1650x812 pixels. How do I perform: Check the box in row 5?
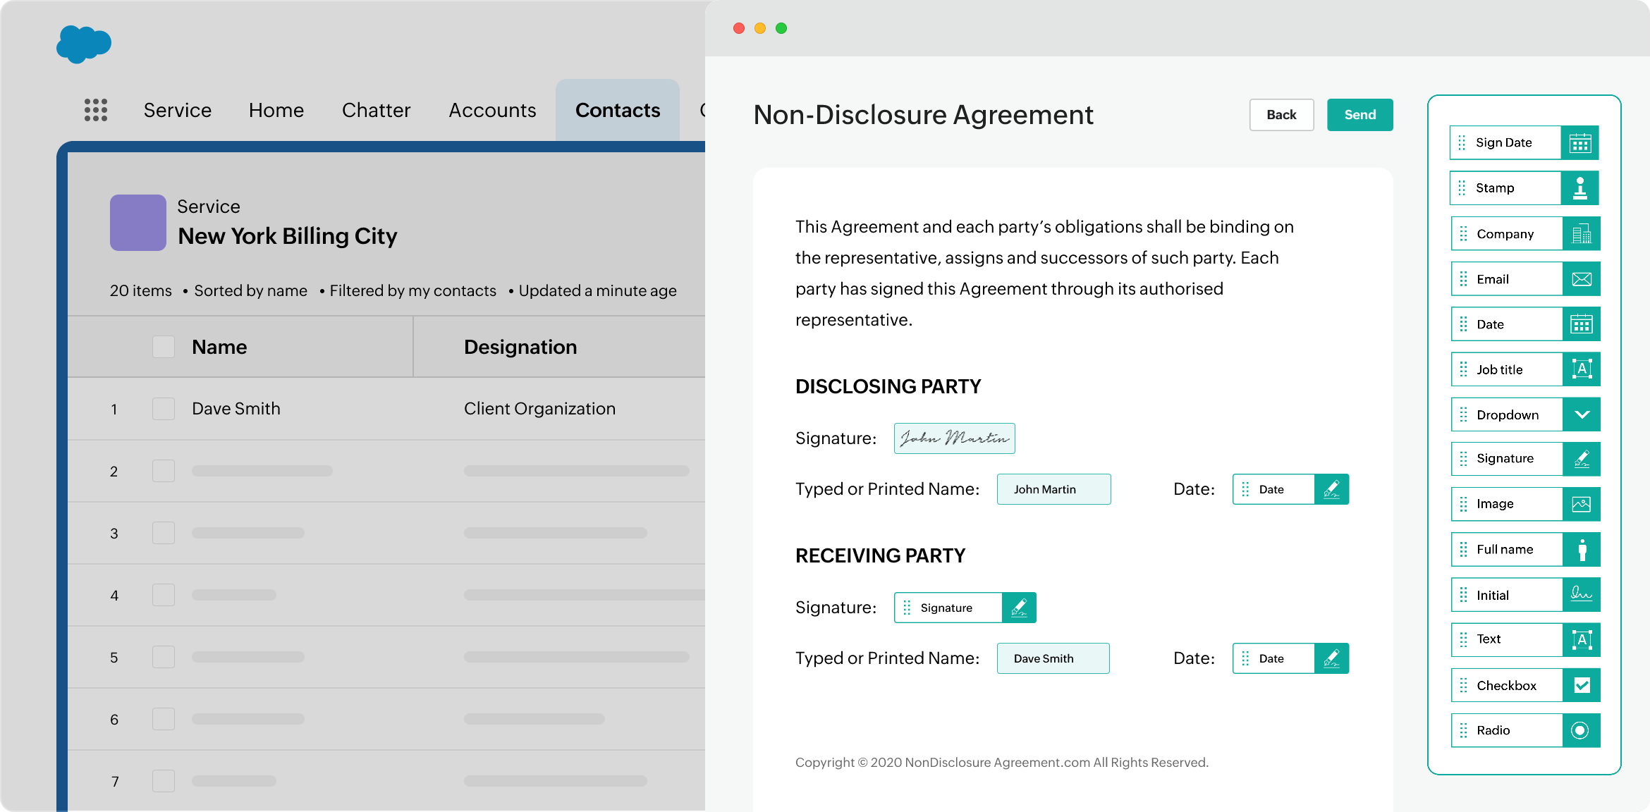pyautogui.click(x=164, y=657)
